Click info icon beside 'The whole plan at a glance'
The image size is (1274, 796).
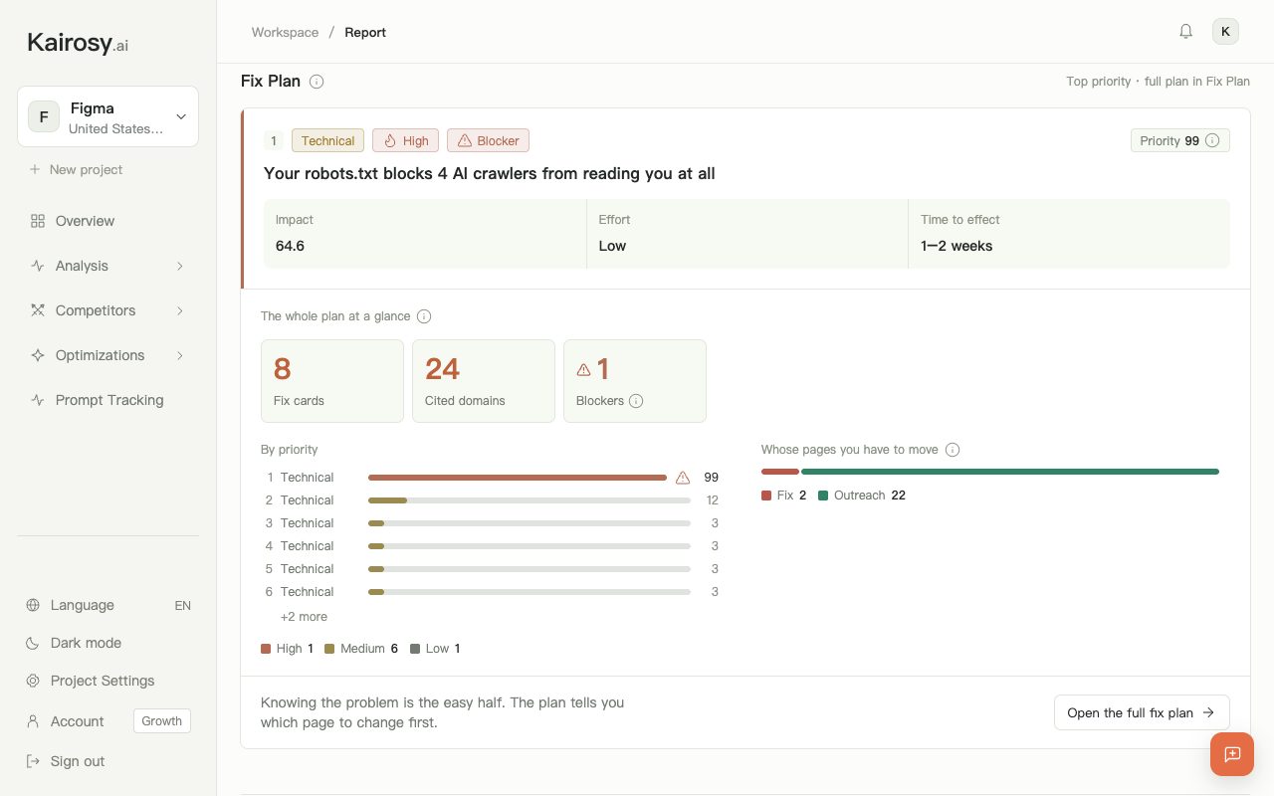pyautogui.click(x=424, y=316)
